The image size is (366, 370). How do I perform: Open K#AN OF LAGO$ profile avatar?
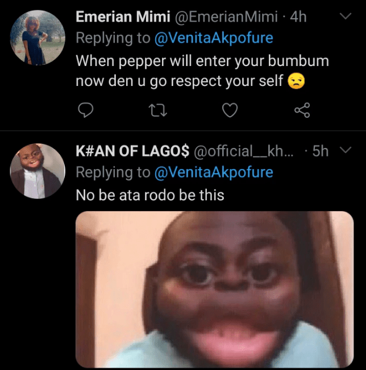pyautogui.click(x=38, y=171)
